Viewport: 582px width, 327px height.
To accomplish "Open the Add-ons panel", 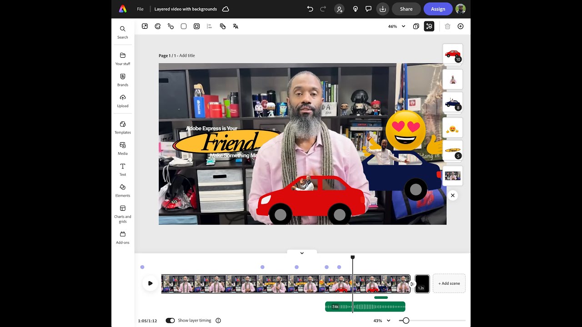I will 123,238.
